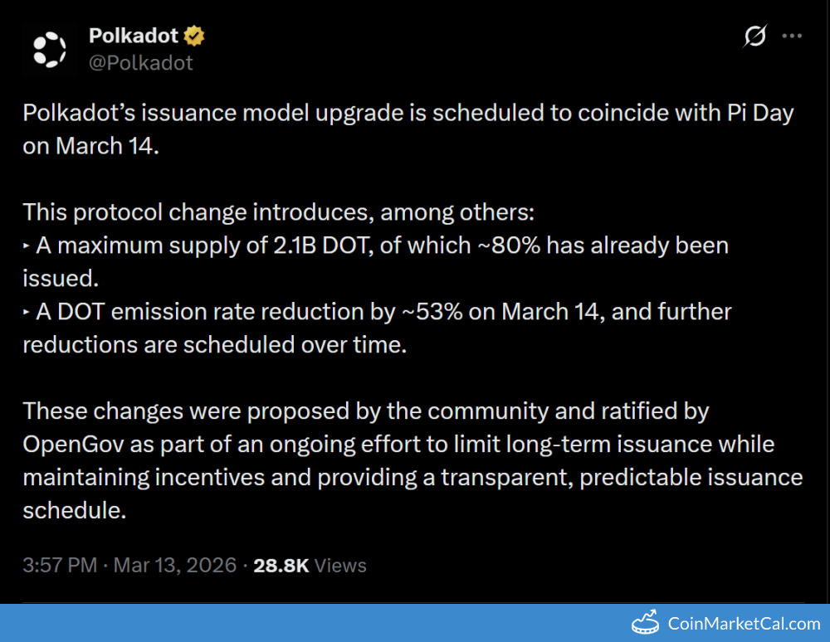The width and height of the screenshot is (830, 642).
Task: Click the Polkadot profile avatar
Action: [x=49, y=49]
